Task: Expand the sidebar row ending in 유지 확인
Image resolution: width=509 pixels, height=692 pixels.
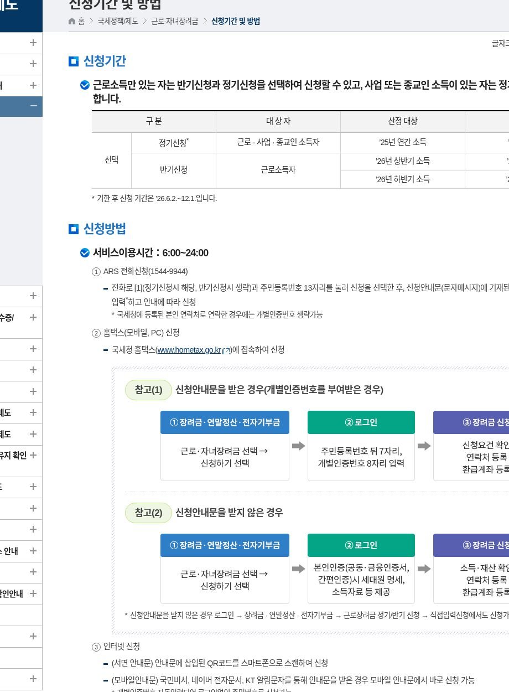Action: 33,455
